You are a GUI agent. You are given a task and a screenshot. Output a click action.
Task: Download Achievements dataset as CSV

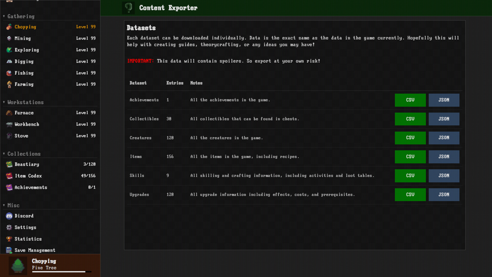(410, 100)
